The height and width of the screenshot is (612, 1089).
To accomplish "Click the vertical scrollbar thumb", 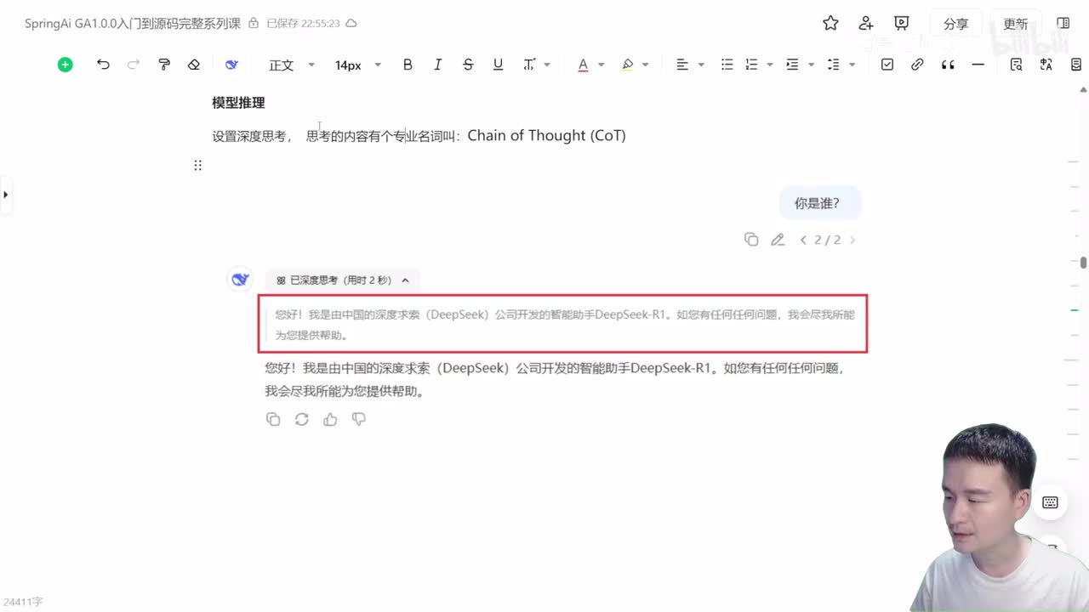I will coord(1084,263).
